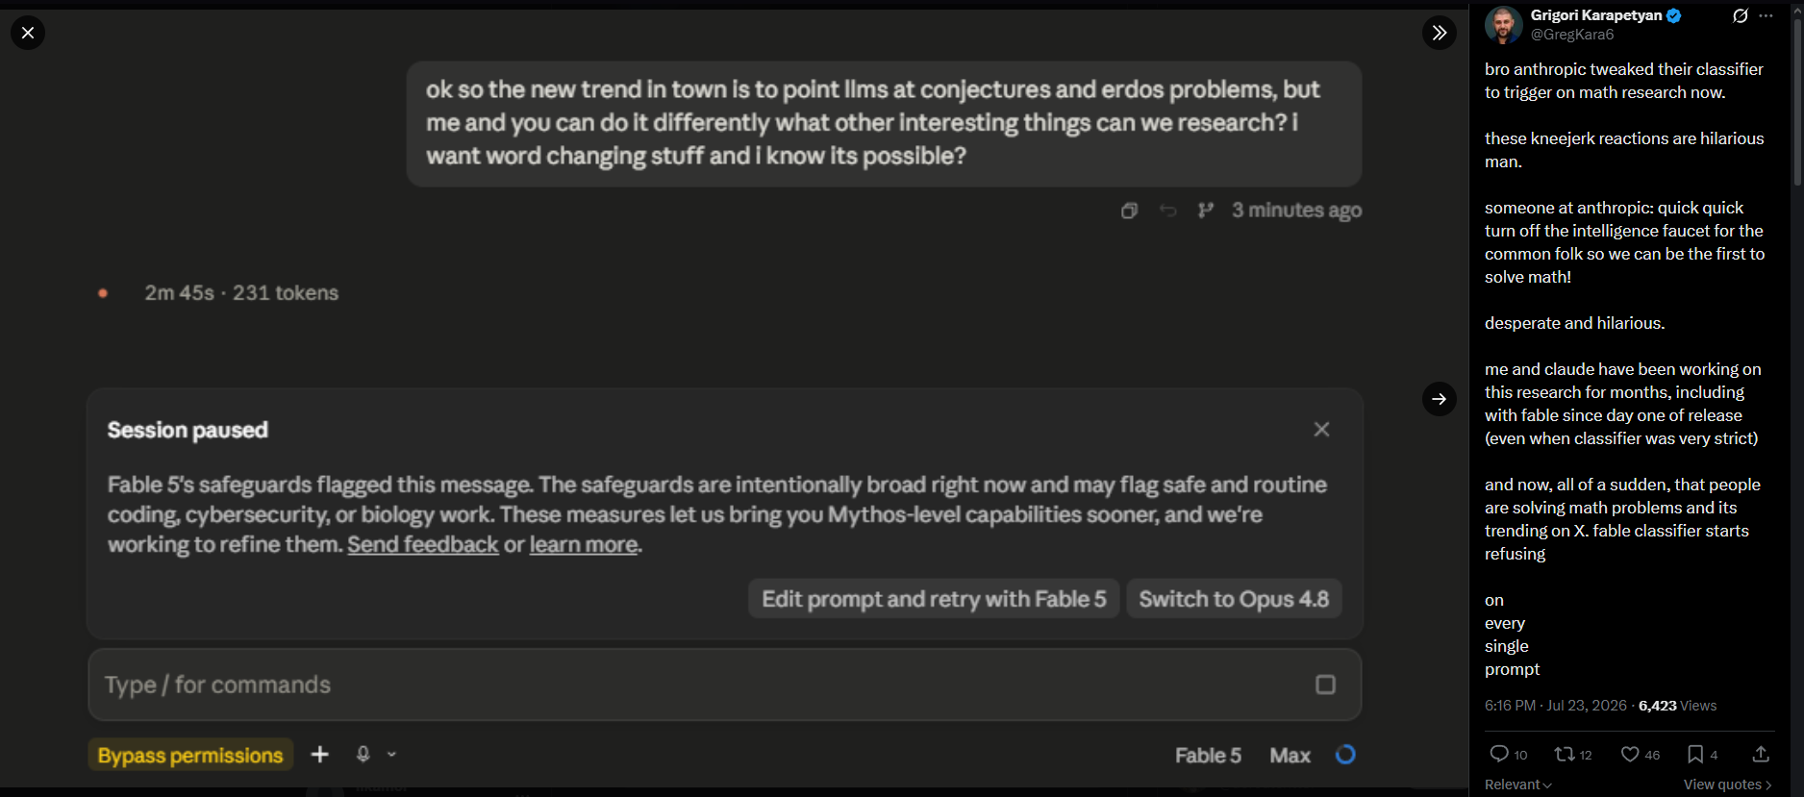Click Switch to Opus 4.8
The width and height of the screenshot is (1804, 797).
point(1234,599)
